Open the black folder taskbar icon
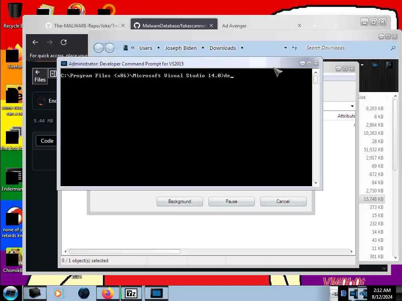402x301 pixels. (x=35, y=293)
